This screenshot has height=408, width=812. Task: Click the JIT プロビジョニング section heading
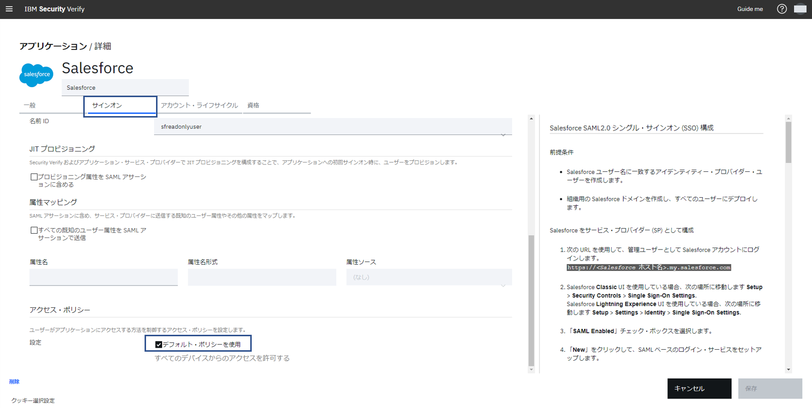pos(62,149)
